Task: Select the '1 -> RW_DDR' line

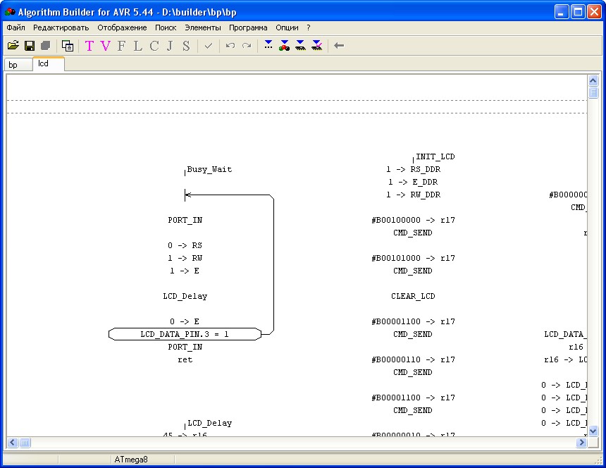Action: [x=413, y=195]
